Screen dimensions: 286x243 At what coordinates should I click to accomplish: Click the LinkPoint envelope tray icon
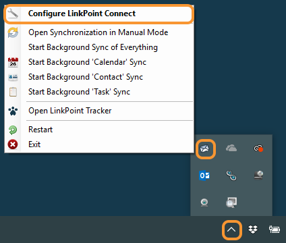[204, 148]
